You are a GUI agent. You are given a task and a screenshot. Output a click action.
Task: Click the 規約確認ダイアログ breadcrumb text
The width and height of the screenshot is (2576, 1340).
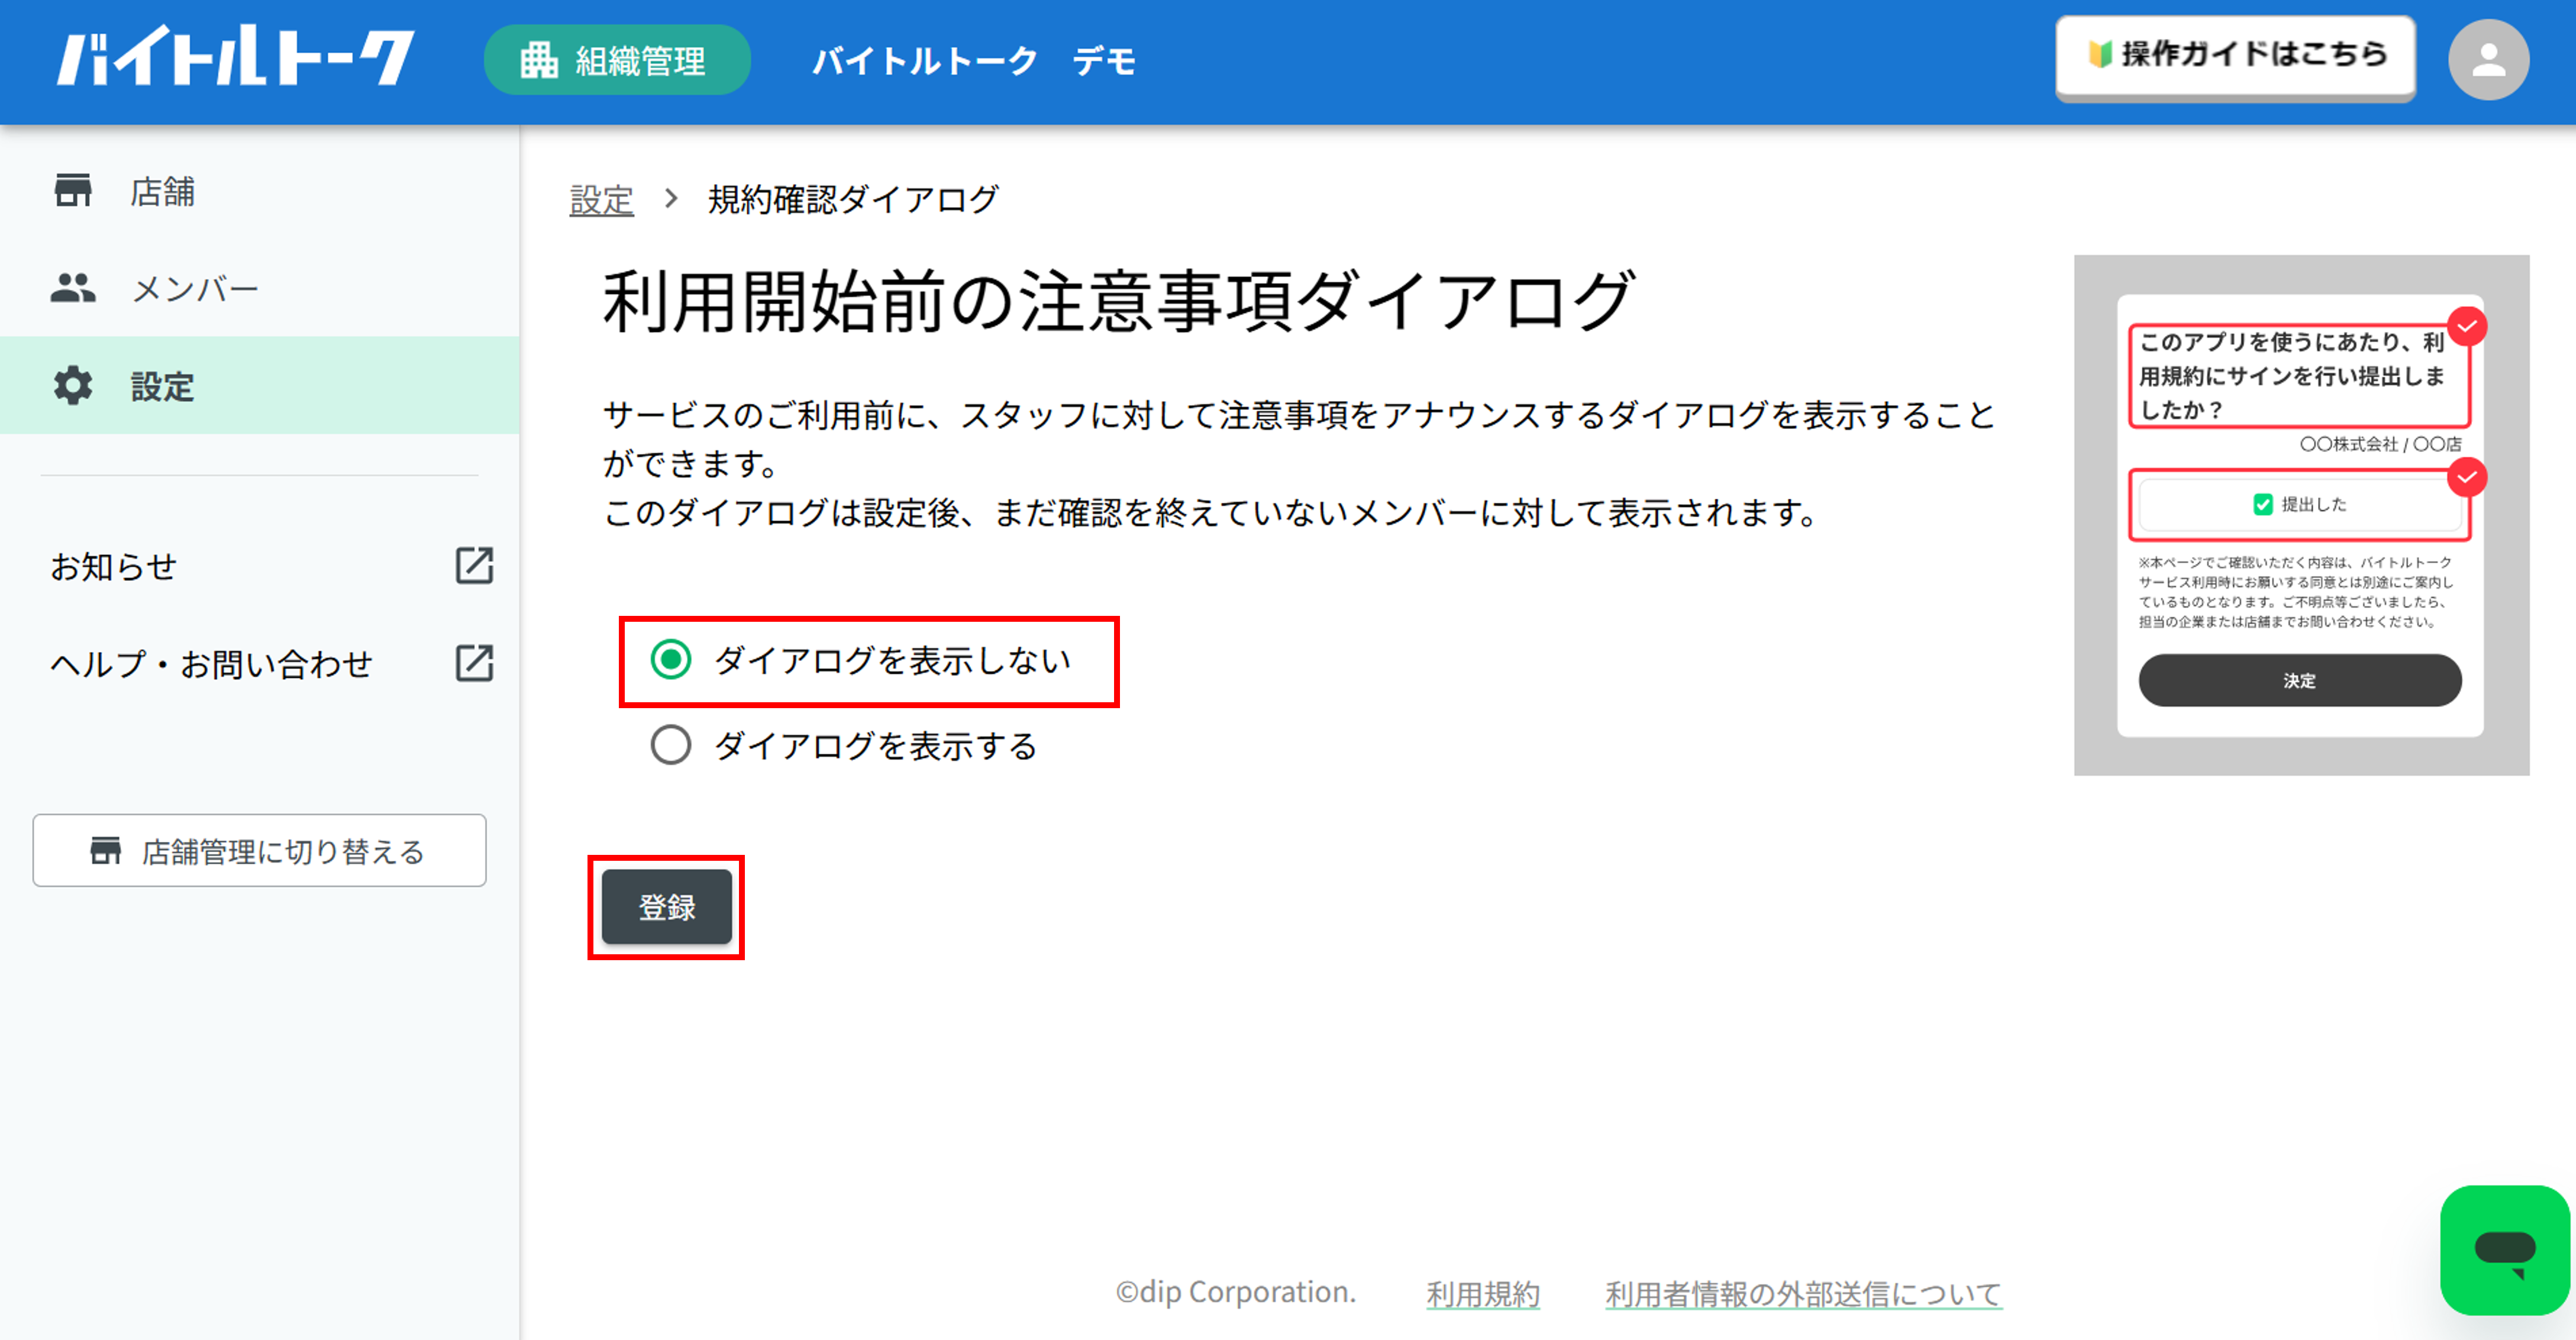[x=853, y=199]
